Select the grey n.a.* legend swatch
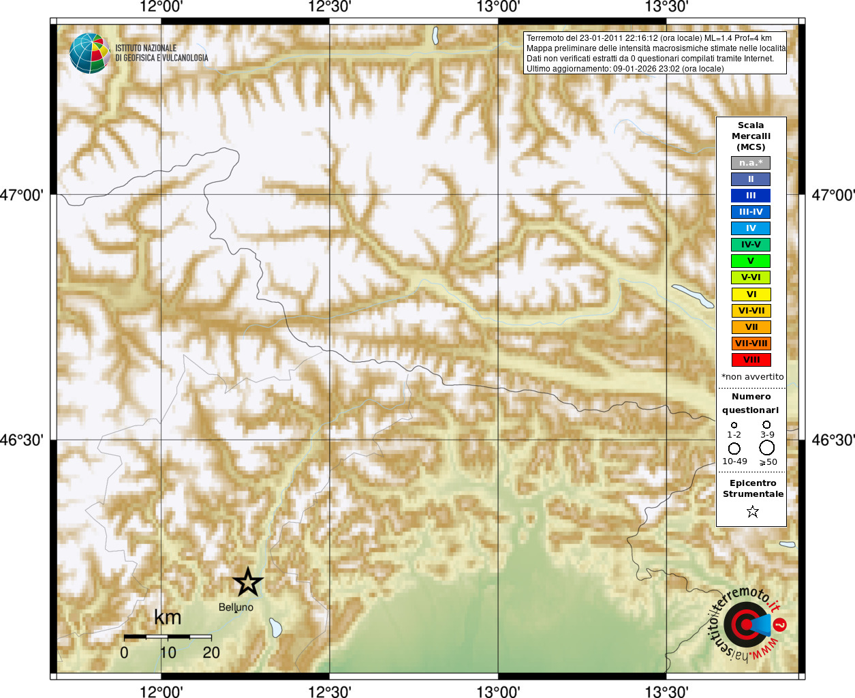This screenshot has width=855, height=698. click(751, 163)
